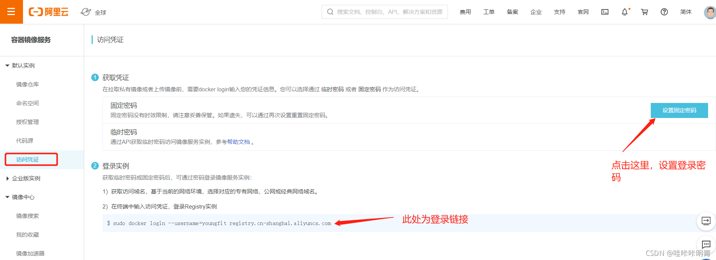
Task: Open the 企业 menu
Action: coord(536,12)
